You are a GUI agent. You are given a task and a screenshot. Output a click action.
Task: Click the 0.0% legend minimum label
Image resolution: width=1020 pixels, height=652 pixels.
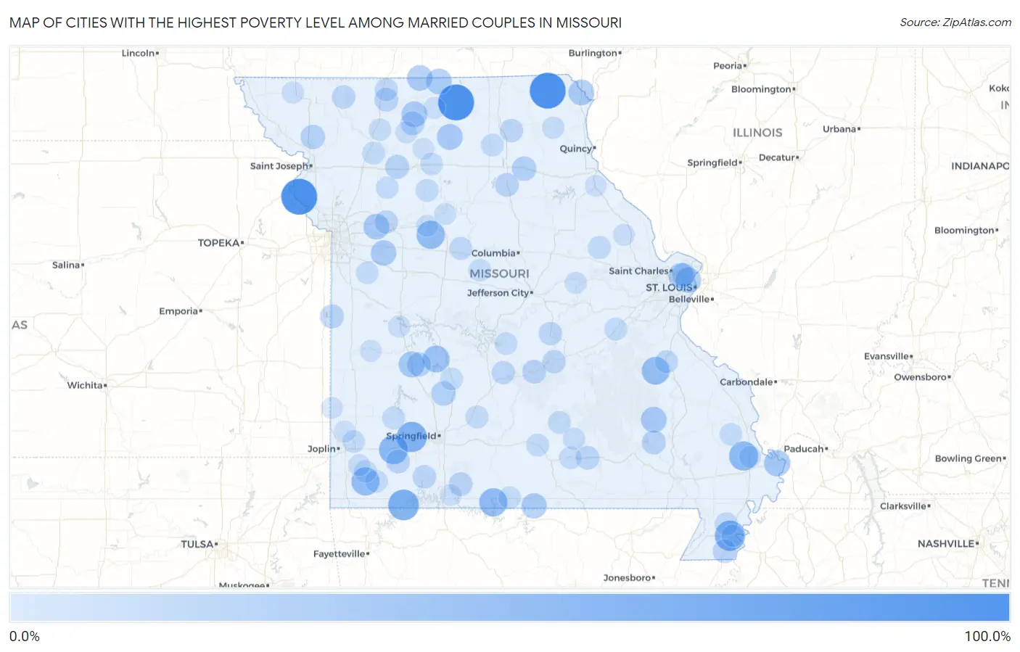pyautogui.click(x=25, y=636)
